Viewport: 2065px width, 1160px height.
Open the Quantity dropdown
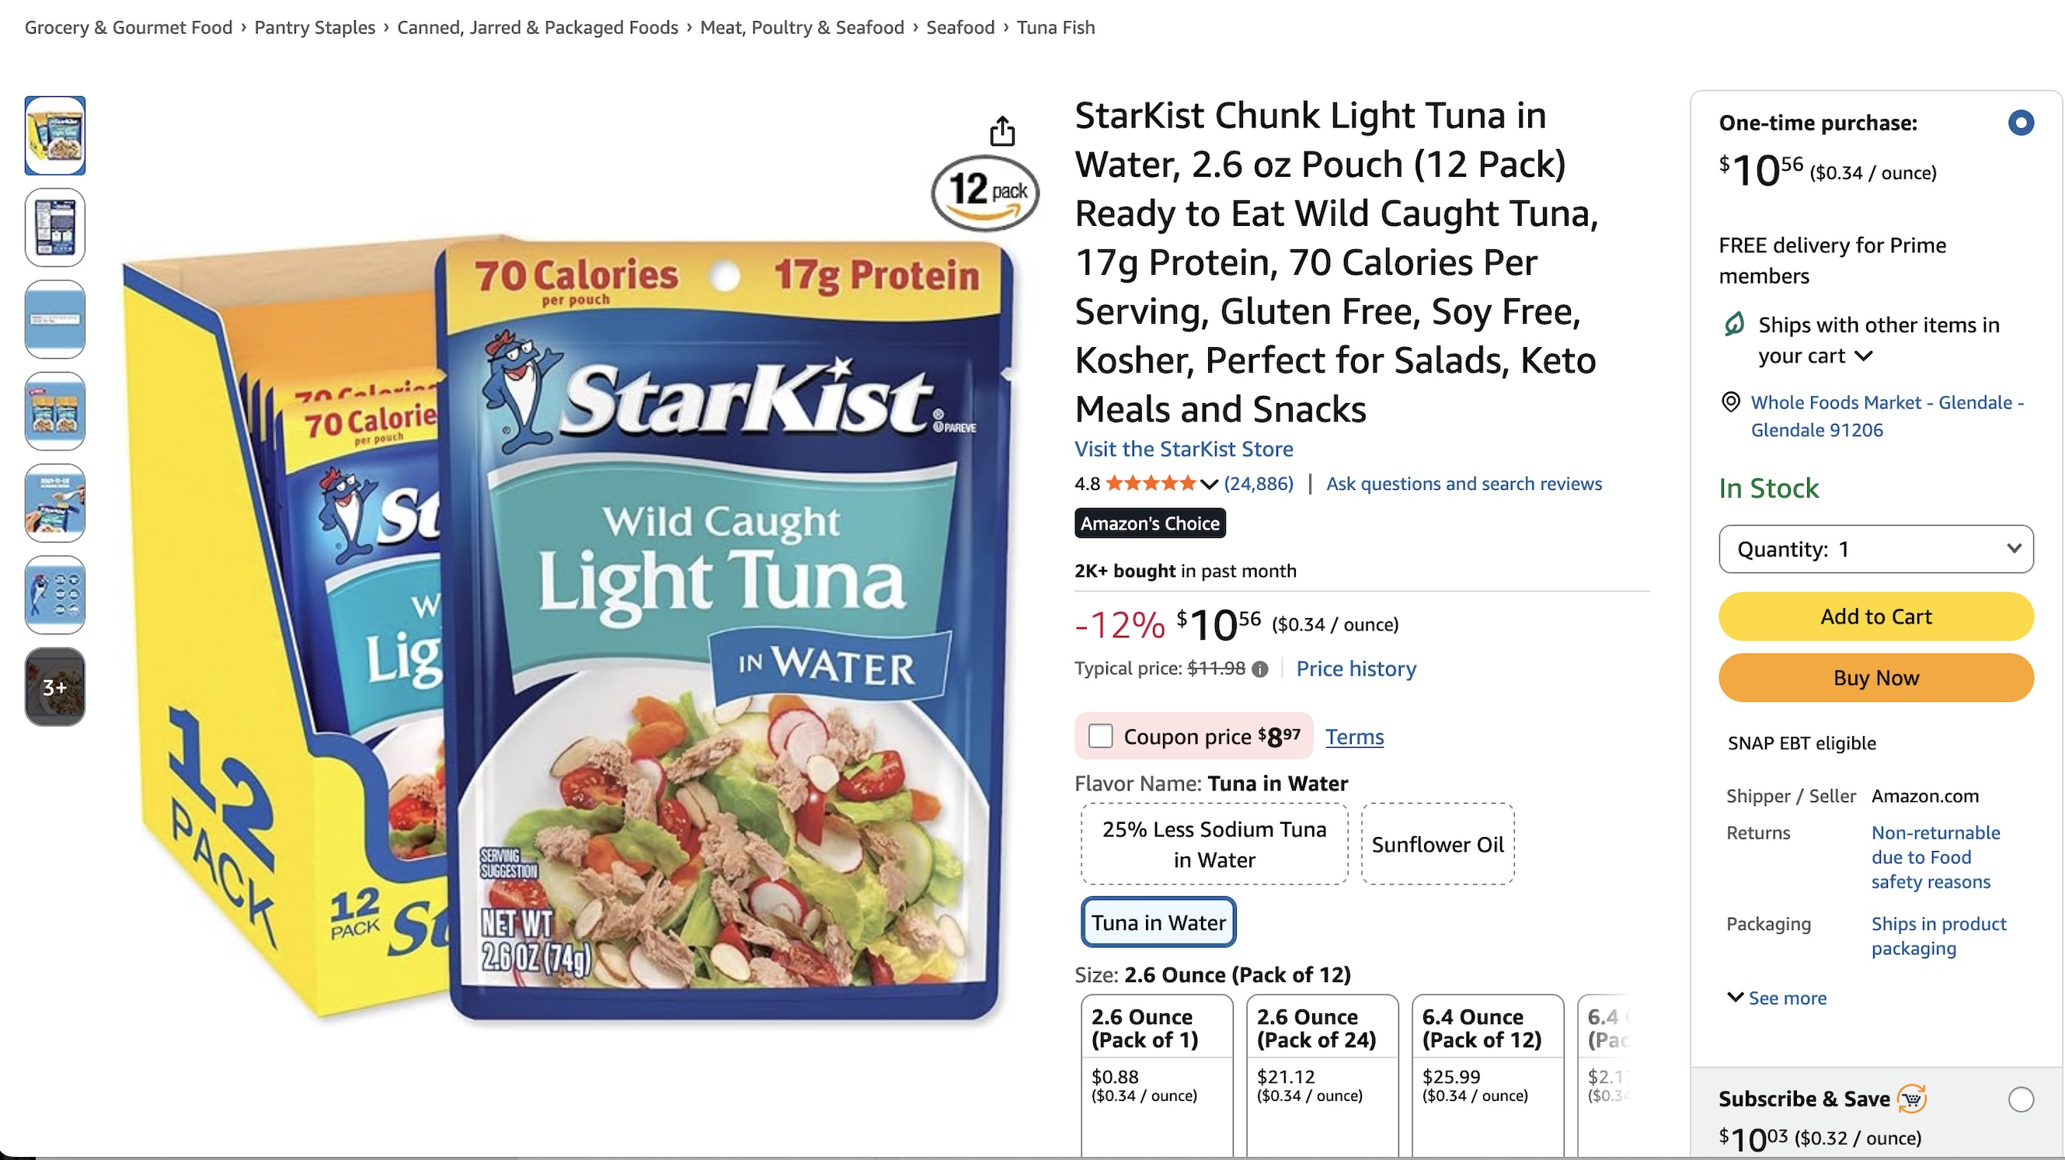(x=1875, y=550)
